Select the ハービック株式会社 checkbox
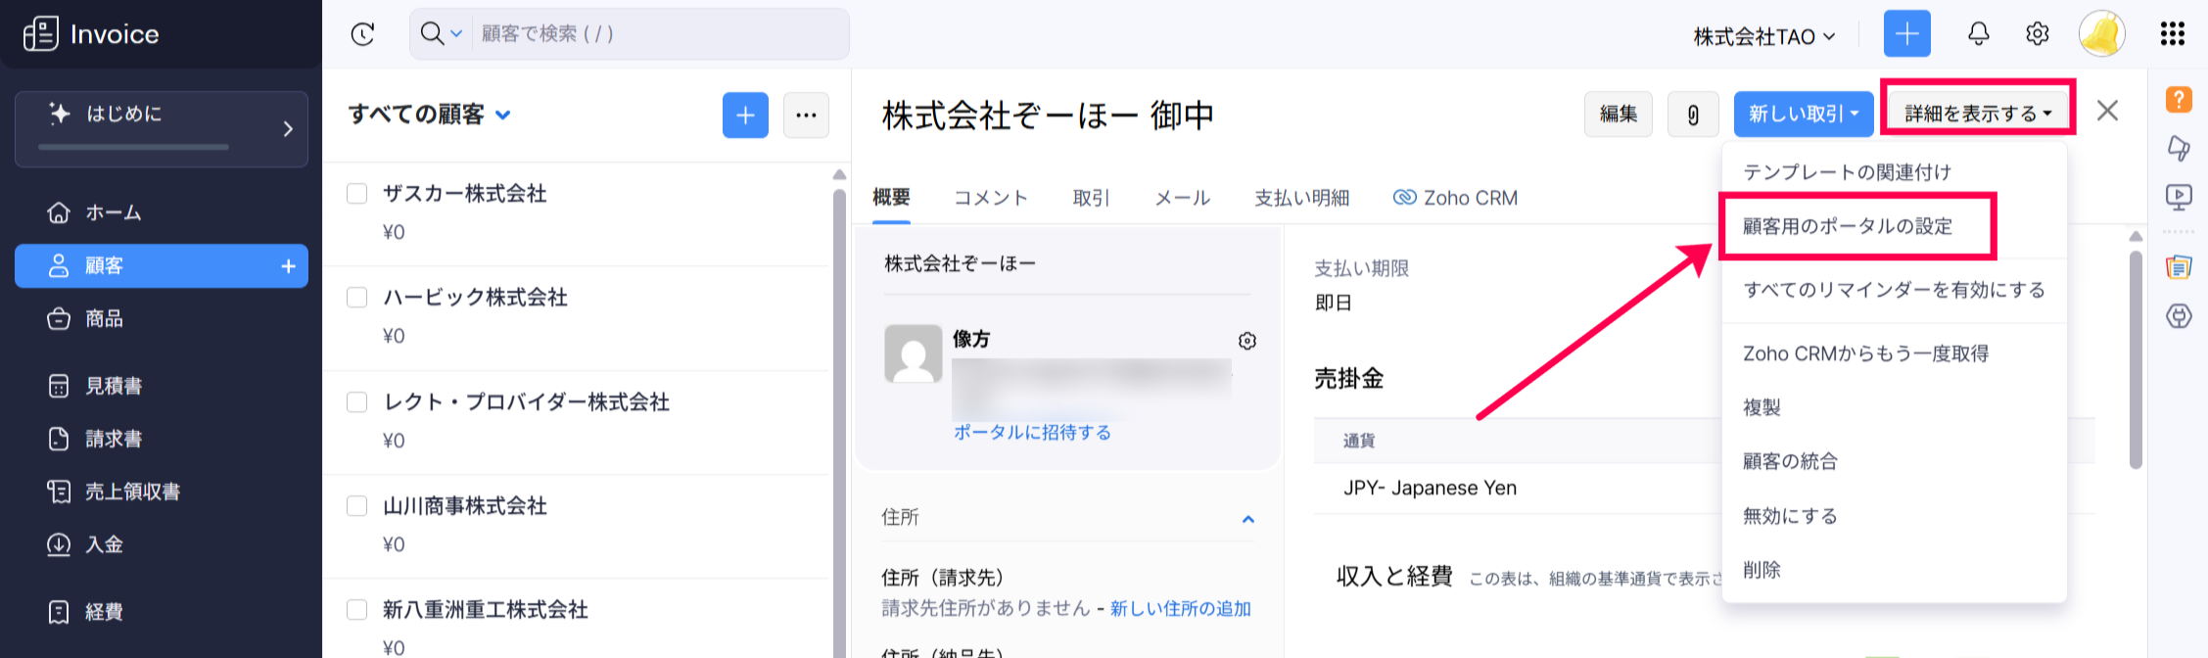 357,298
